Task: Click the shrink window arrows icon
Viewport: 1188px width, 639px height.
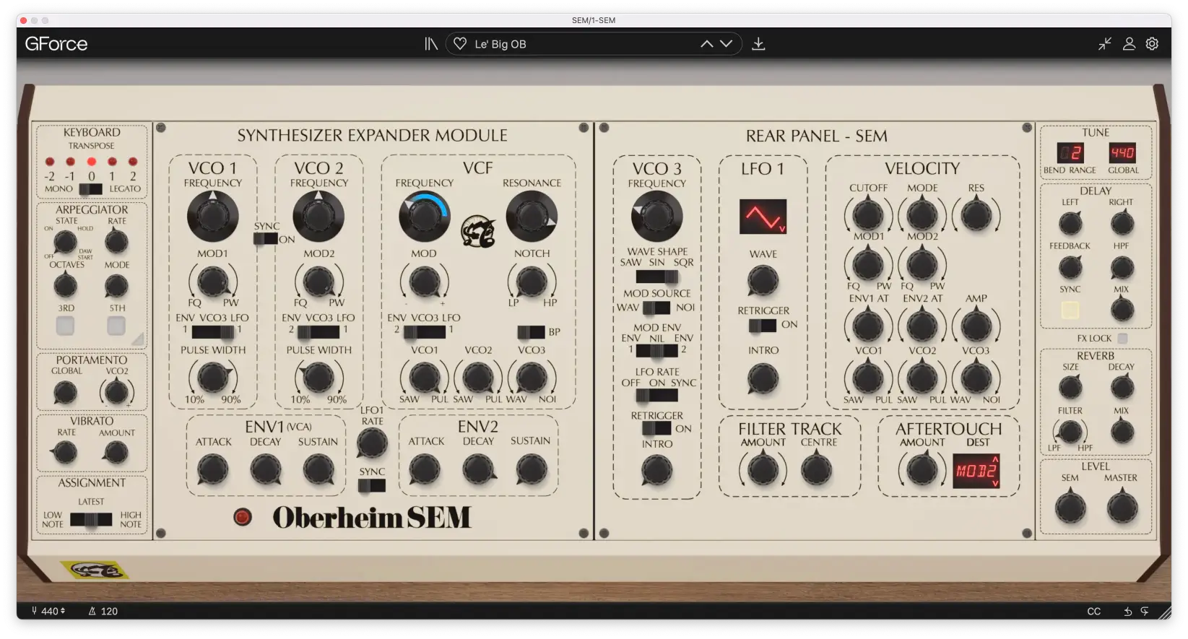Action: pos(1105,44)
